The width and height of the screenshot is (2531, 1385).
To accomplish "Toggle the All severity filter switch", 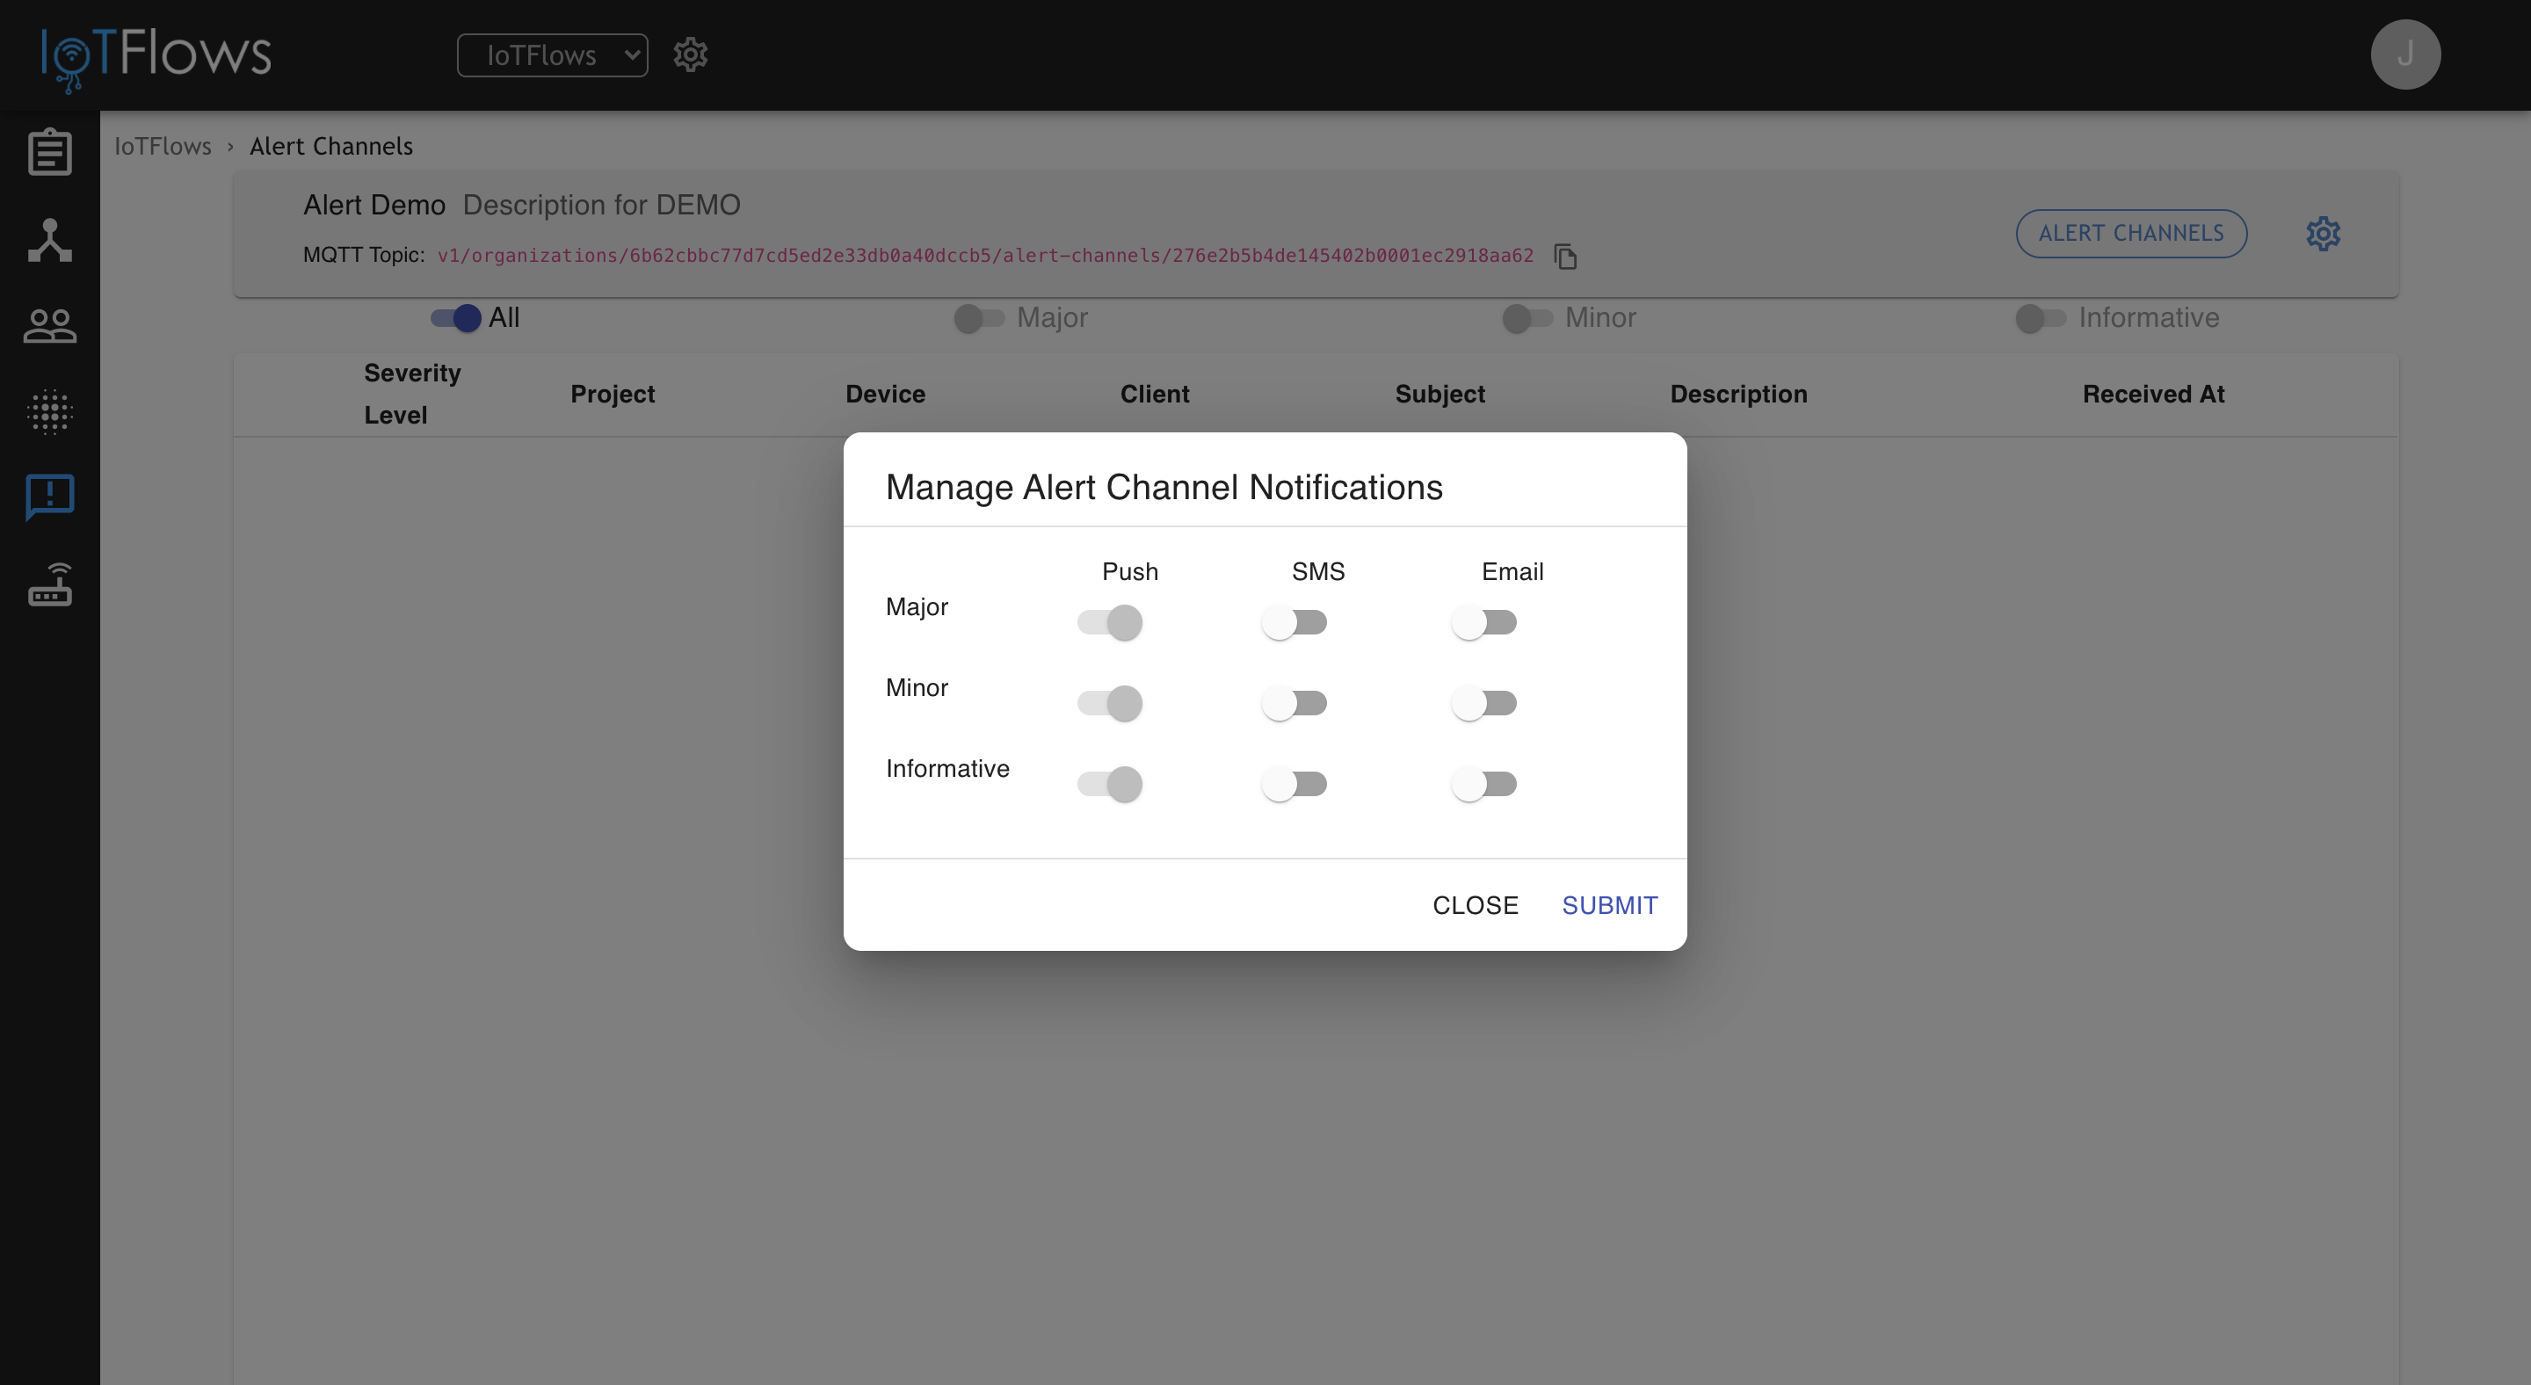I will (x=456, y=318).
